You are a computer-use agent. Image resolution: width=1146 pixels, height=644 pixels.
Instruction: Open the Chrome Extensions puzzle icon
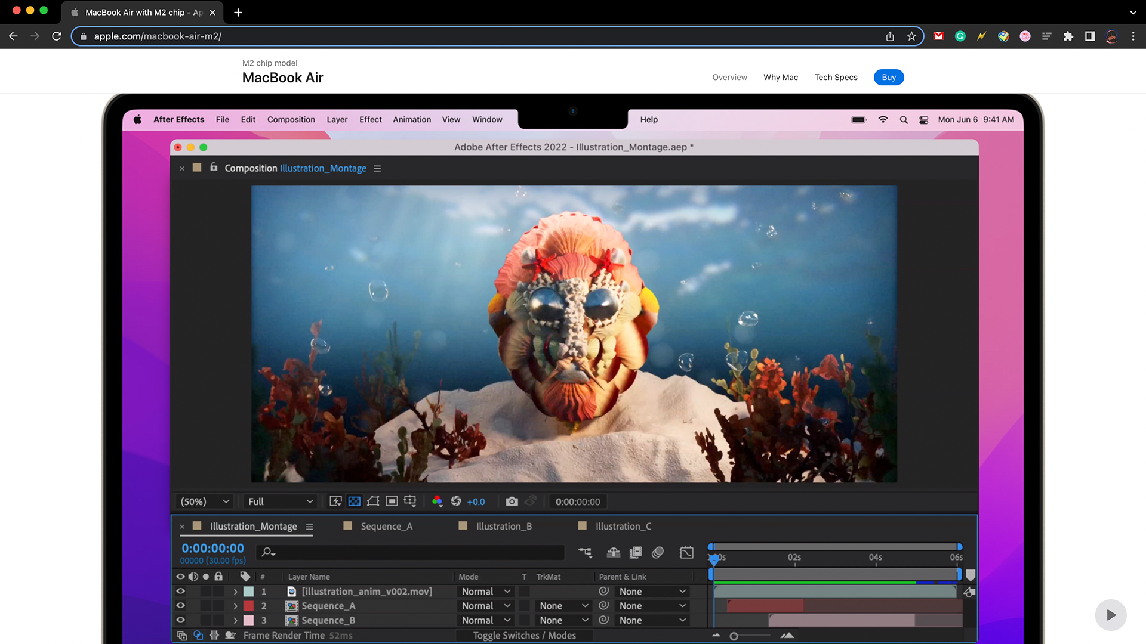[1068, 36]
